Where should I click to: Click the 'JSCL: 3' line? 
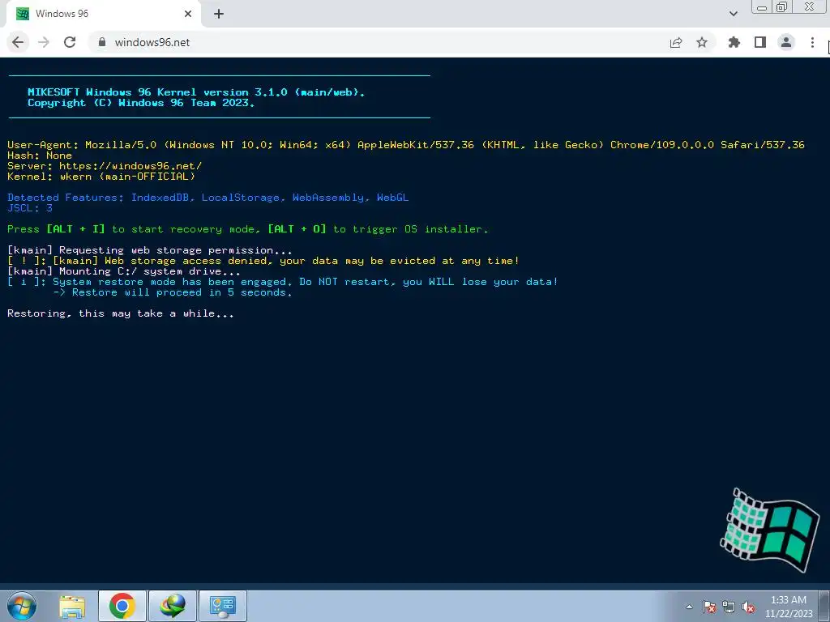pos(30,208)
